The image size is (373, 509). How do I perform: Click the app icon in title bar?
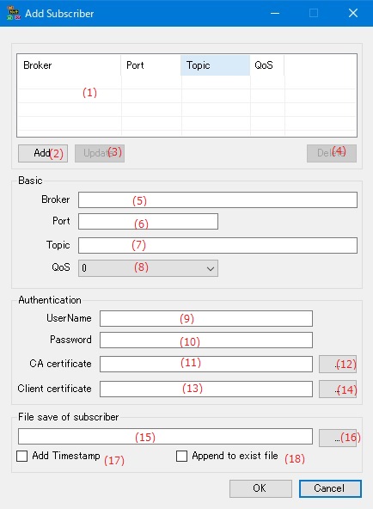[13, 13]
